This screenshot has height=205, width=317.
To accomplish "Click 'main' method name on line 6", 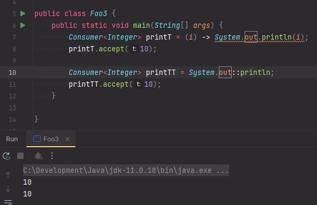I will [x=142, y=25].
